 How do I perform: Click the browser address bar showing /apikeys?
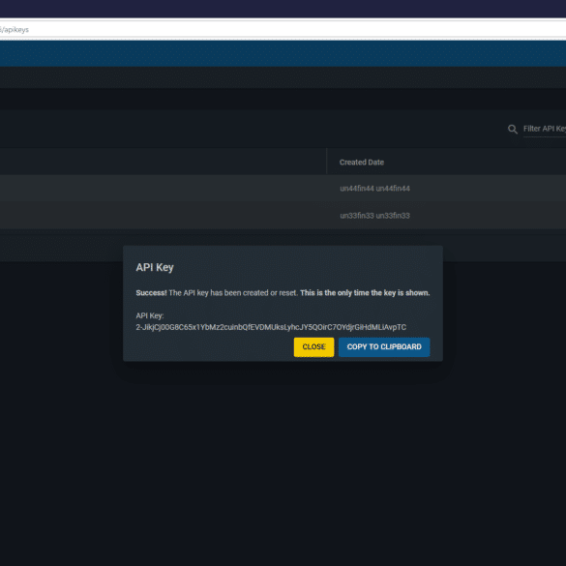point(283,30)
